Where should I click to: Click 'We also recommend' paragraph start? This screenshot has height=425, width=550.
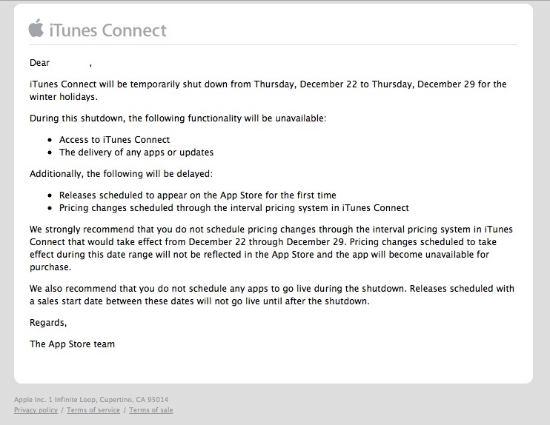click(x=74, y=289)
